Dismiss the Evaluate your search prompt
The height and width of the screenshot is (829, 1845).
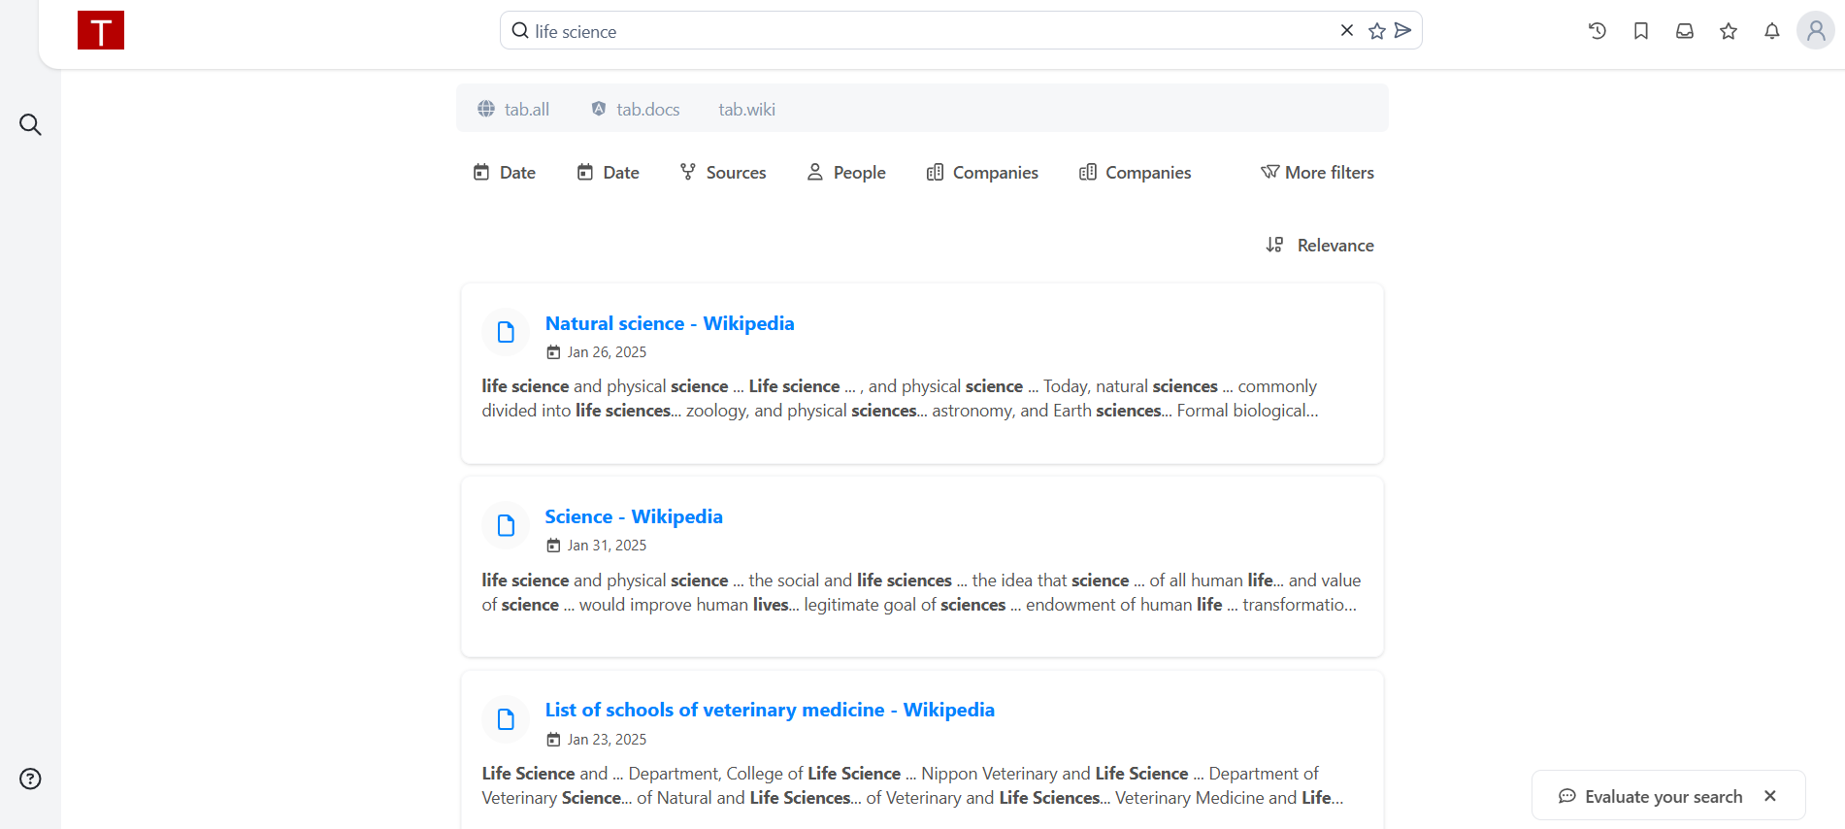(x=1770, y=796)
